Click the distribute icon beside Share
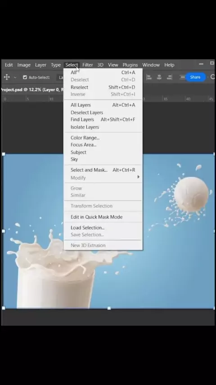 pyautogui.click(x=182, y=77)
